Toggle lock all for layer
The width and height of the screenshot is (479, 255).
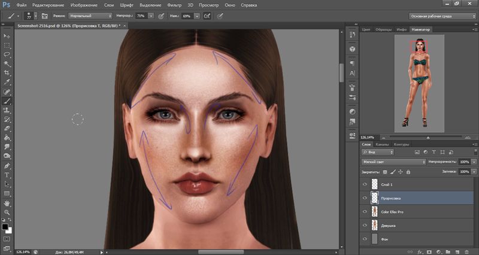408,172
